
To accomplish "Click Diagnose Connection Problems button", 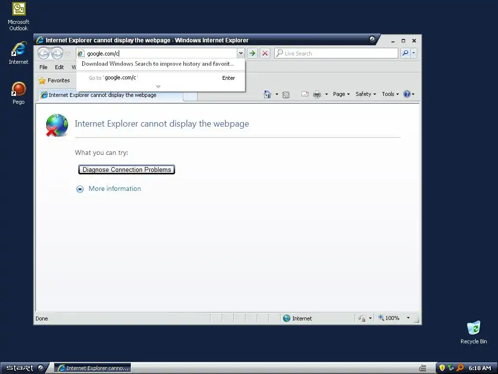I will (127, 169).
